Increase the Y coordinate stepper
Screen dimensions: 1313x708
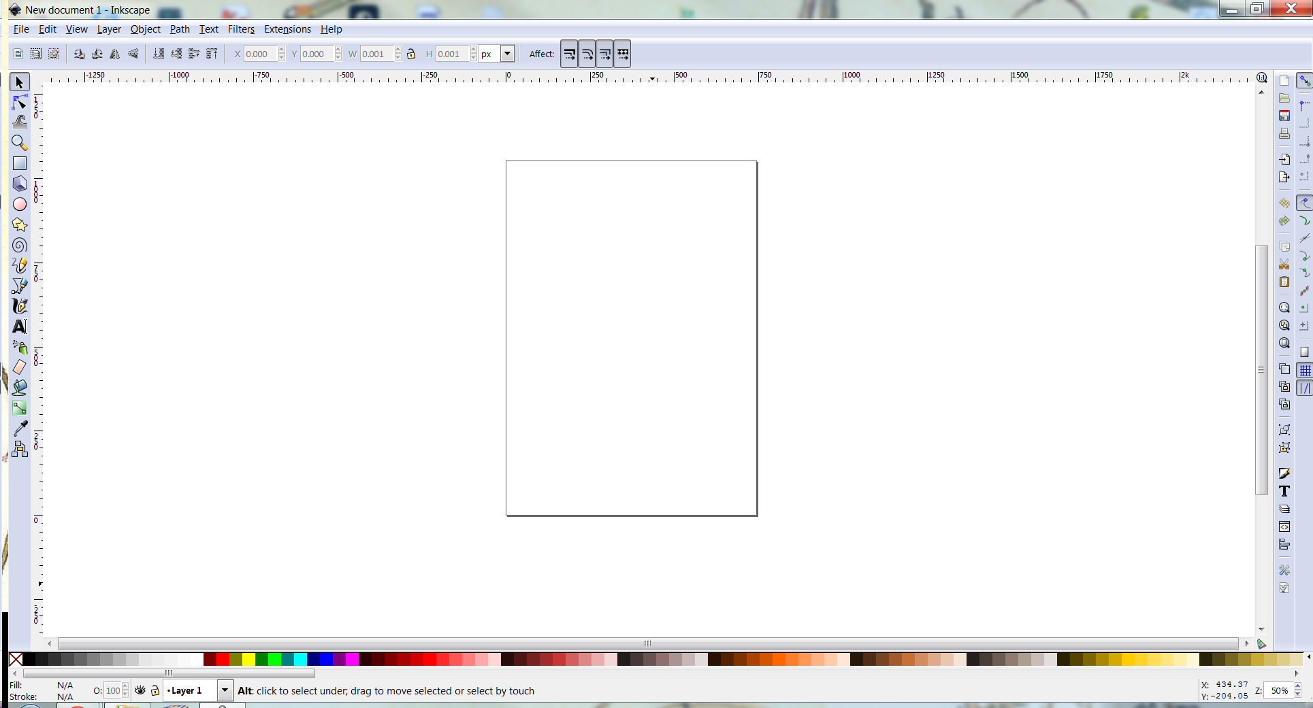coord(338,50)
